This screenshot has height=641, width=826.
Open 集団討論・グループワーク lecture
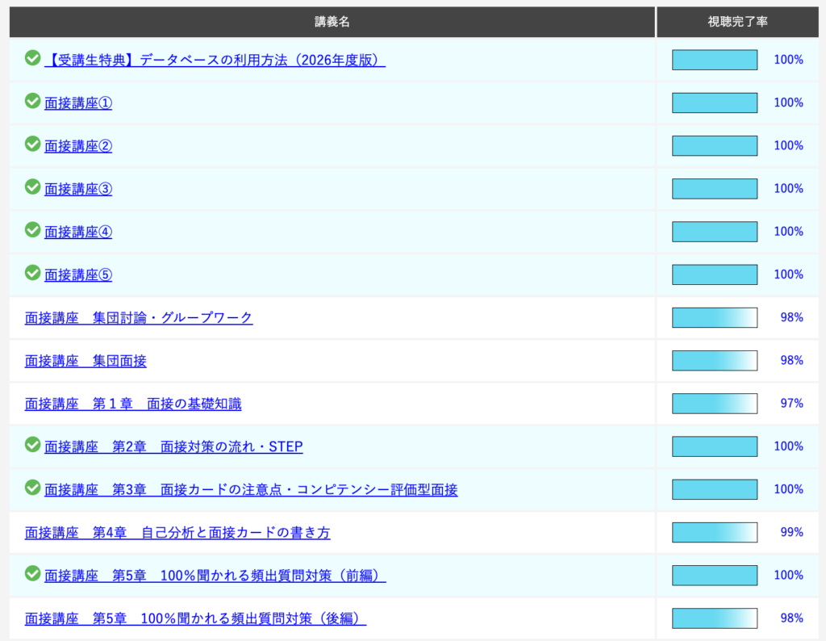click(x=139, y=318)
